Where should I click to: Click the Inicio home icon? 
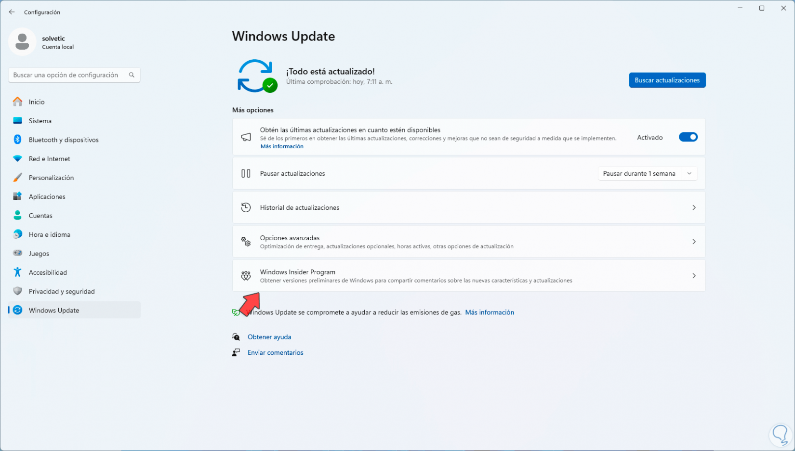(x=18, y=102)
